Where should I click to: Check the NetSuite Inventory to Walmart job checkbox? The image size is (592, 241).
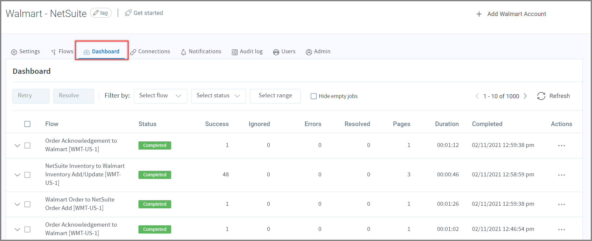[x=27, y=175]
